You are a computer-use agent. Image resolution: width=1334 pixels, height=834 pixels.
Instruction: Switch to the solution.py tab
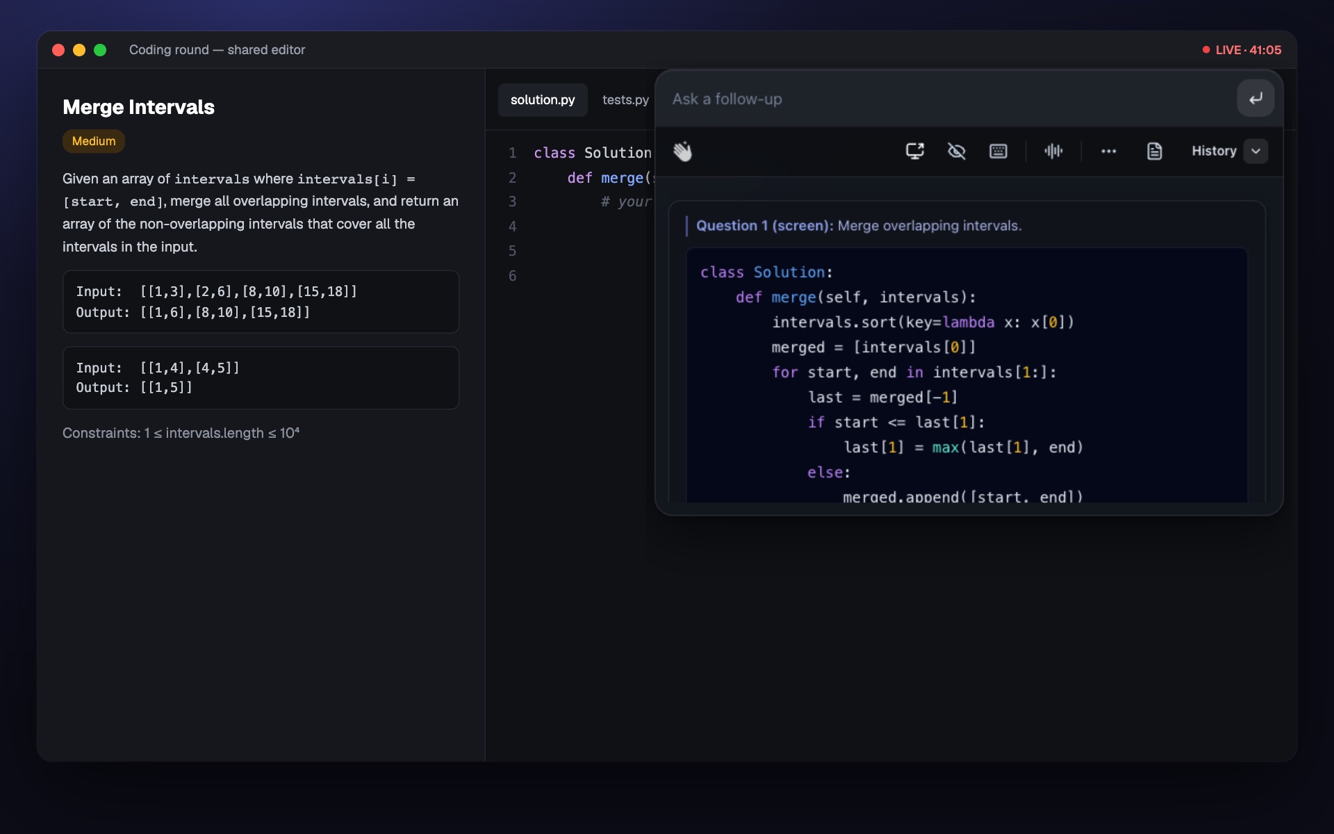pos(543,100)
